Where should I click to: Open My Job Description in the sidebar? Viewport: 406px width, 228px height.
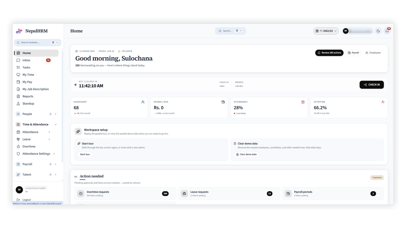36,89
